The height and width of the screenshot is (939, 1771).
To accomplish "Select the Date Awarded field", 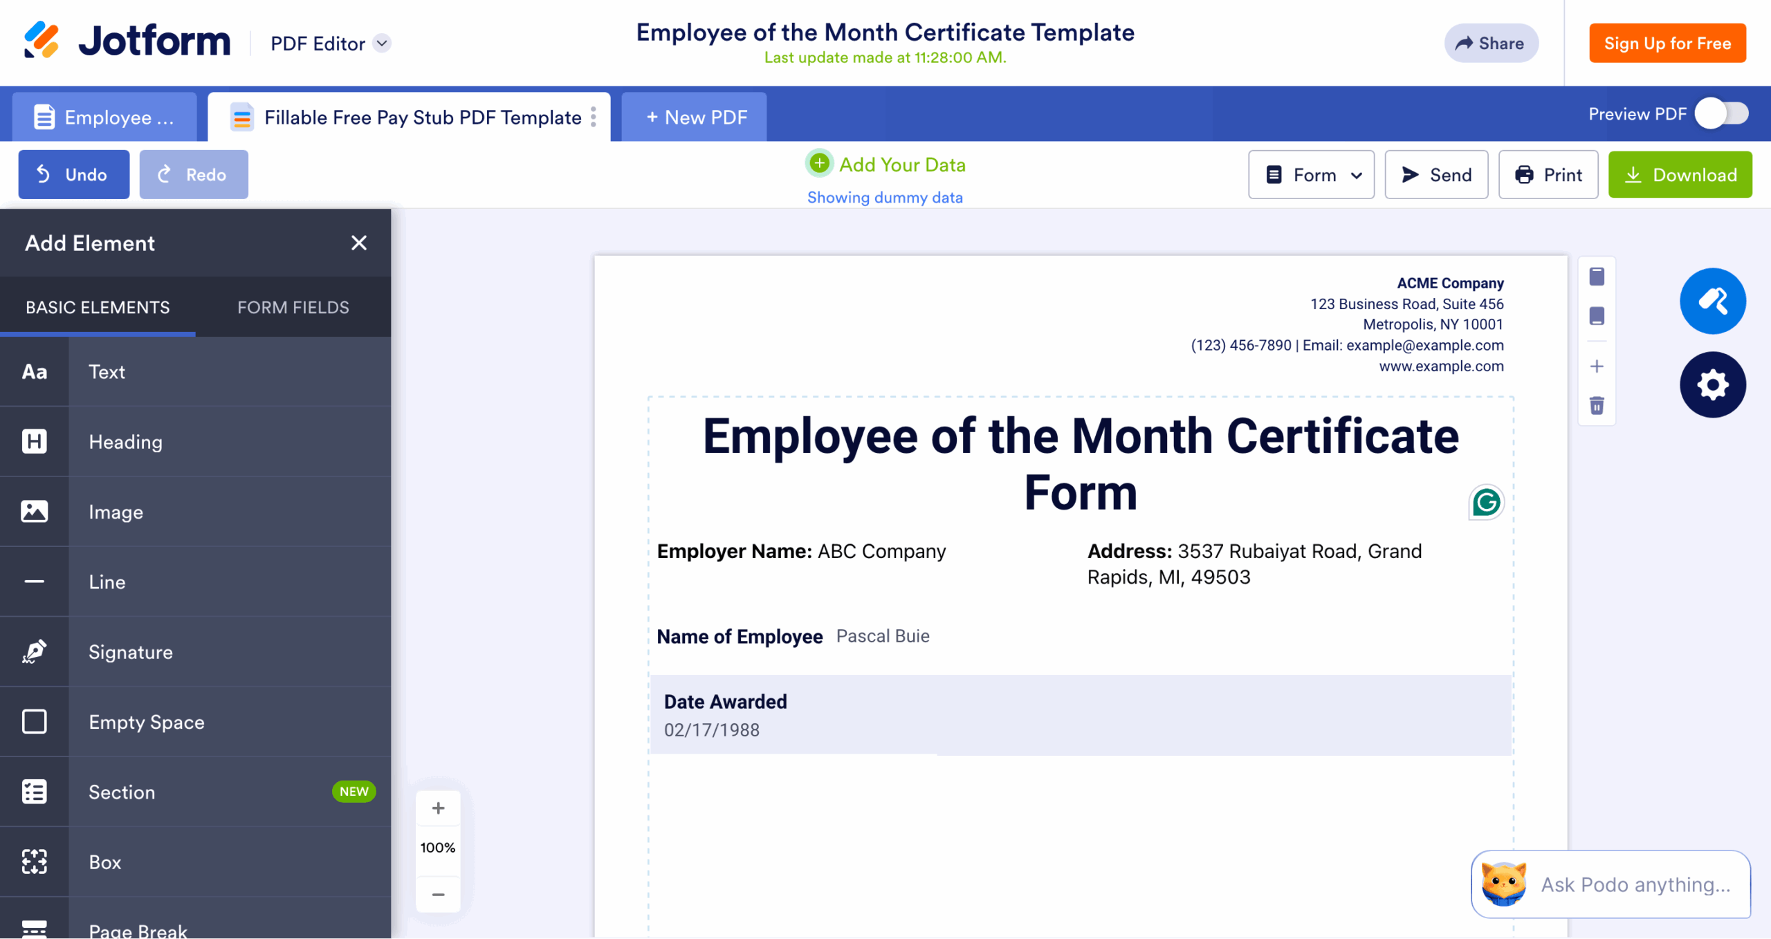I will click(1081, 715).
